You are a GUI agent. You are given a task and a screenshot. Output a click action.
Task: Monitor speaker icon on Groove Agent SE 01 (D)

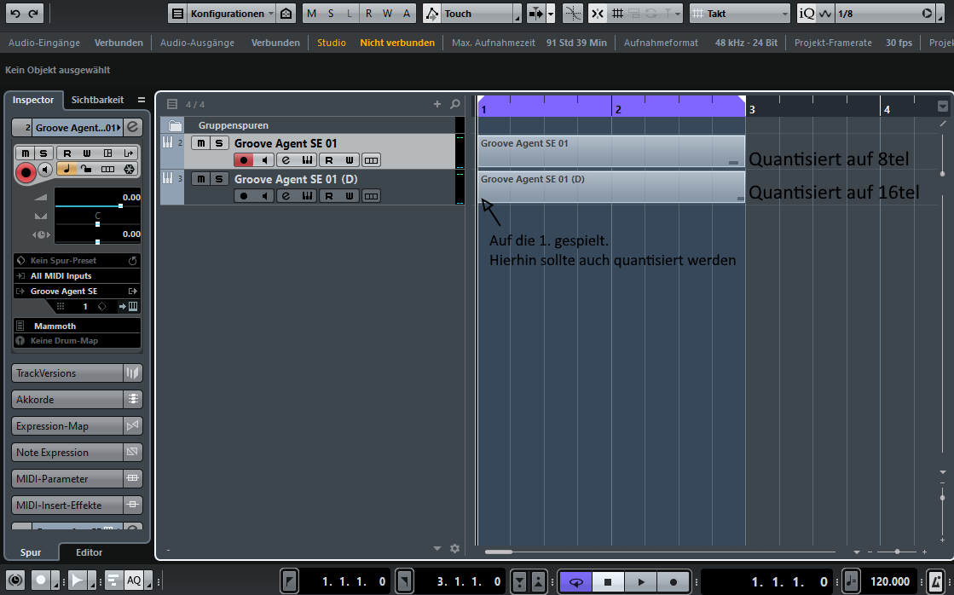coord(264,196)
